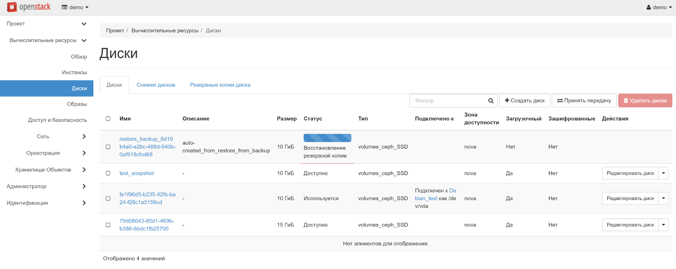The width and height of the screenshot is (676, 269).
Task: Switch to Снимки дисков tab
Action: coord(156,85)
